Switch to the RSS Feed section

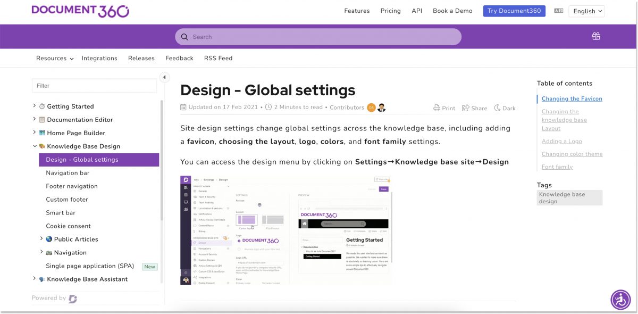click(218, 58)
